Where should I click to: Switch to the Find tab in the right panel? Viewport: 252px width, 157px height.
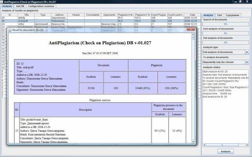[x=219, y=15]
